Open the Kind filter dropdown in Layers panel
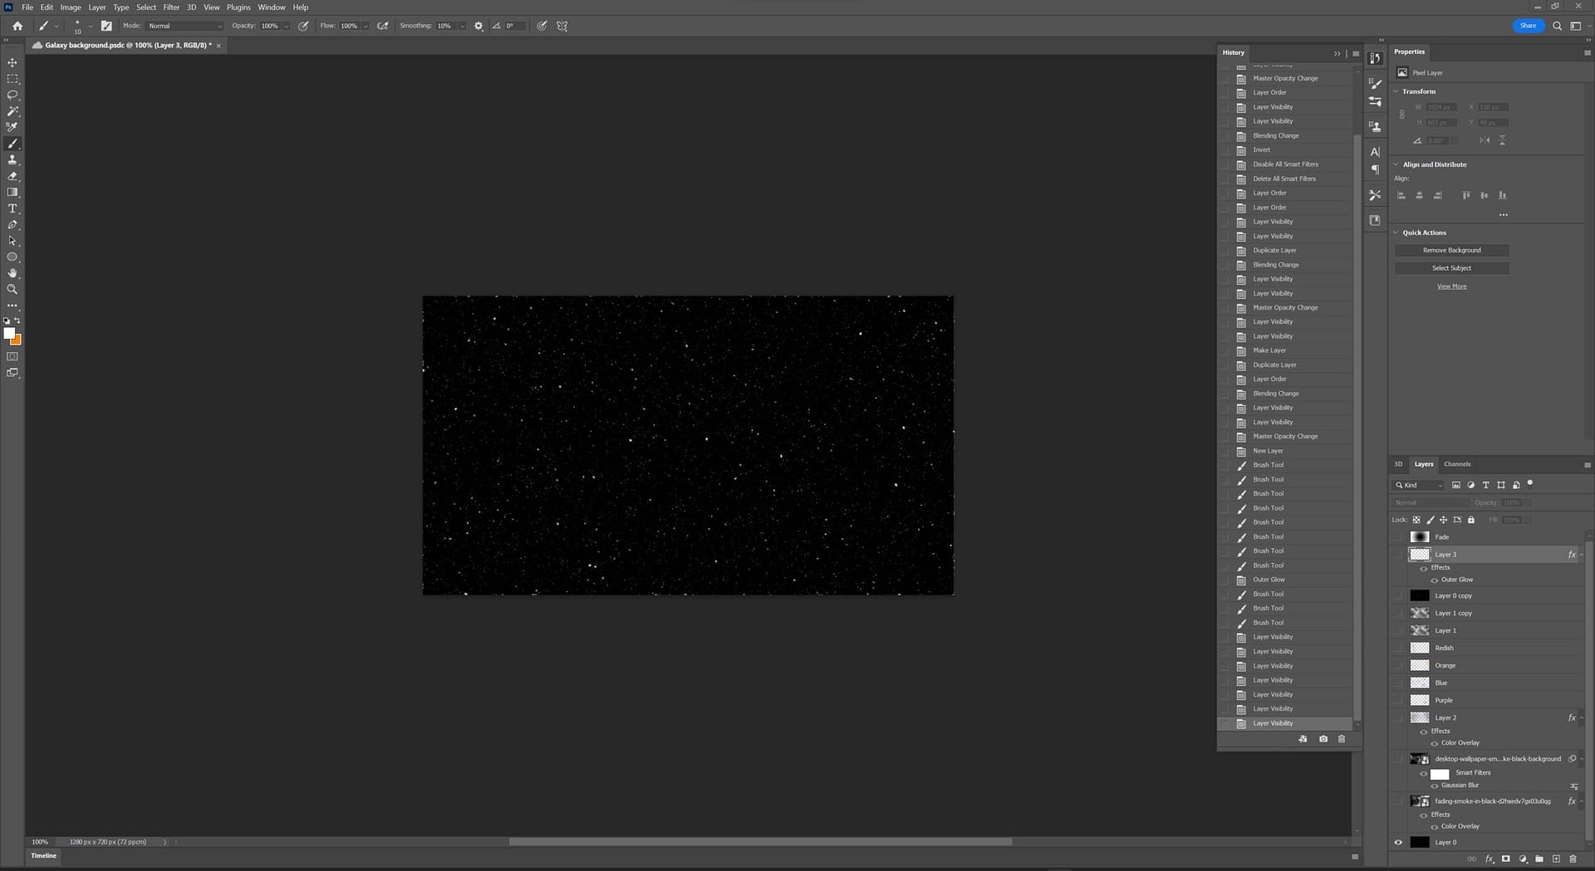Viewport: 1595px width, 871px height. pos(1440,485)
